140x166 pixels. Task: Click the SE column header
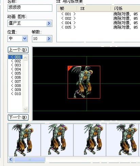[x=94, y=9]
